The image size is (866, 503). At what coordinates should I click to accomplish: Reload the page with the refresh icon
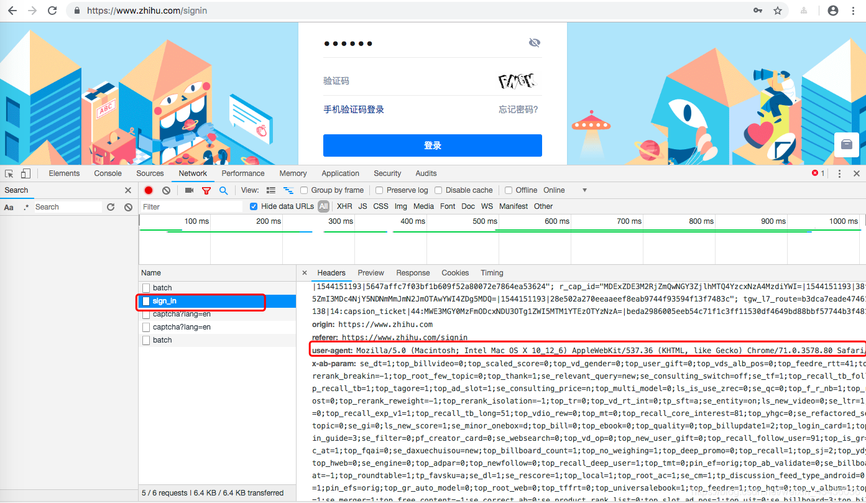[x=53, y=11]
